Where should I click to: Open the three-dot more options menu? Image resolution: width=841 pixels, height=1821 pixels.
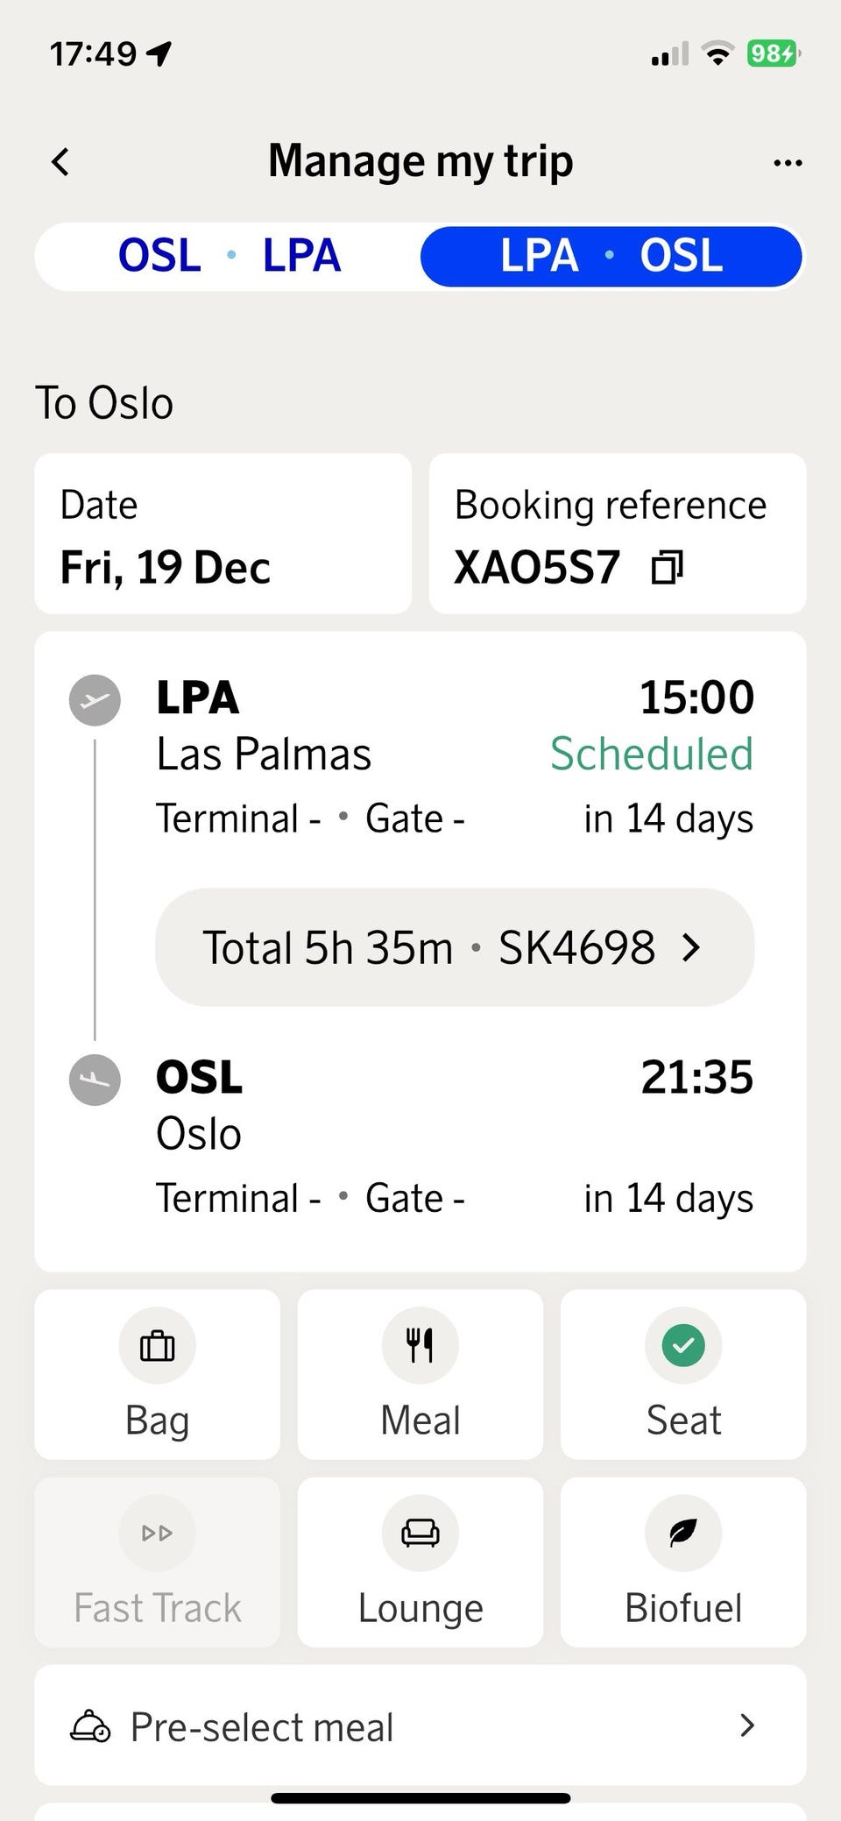(788, 163)
